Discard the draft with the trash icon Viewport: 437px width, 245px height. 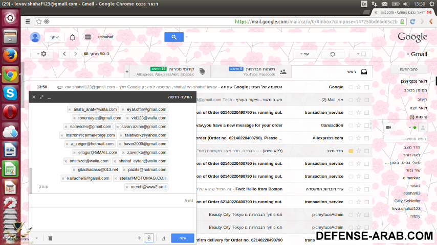coord(50,238)
